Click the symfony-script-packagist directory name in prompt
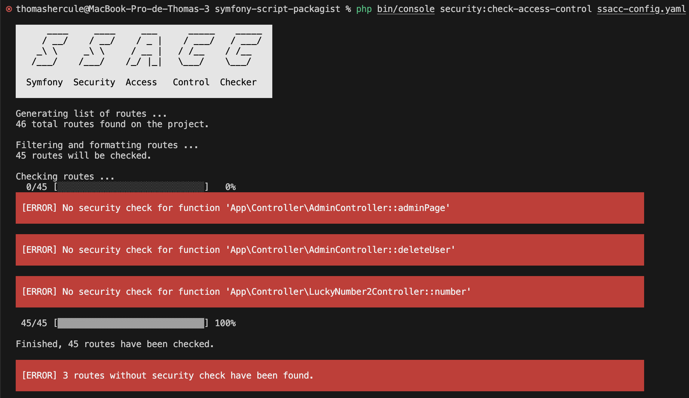 [277, 9]
